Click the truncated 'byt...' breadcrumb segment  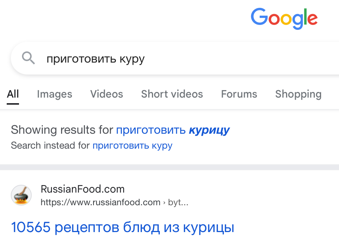tap(178, 203)
